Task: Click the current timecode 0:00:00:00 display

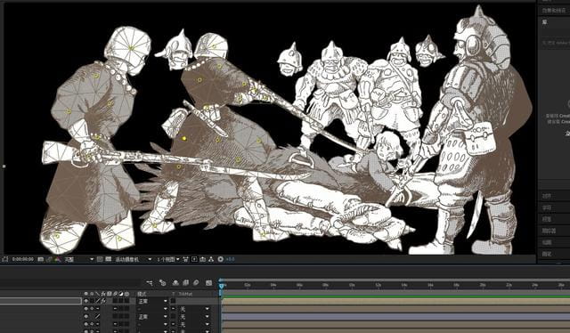Action: tap(22, 259)
